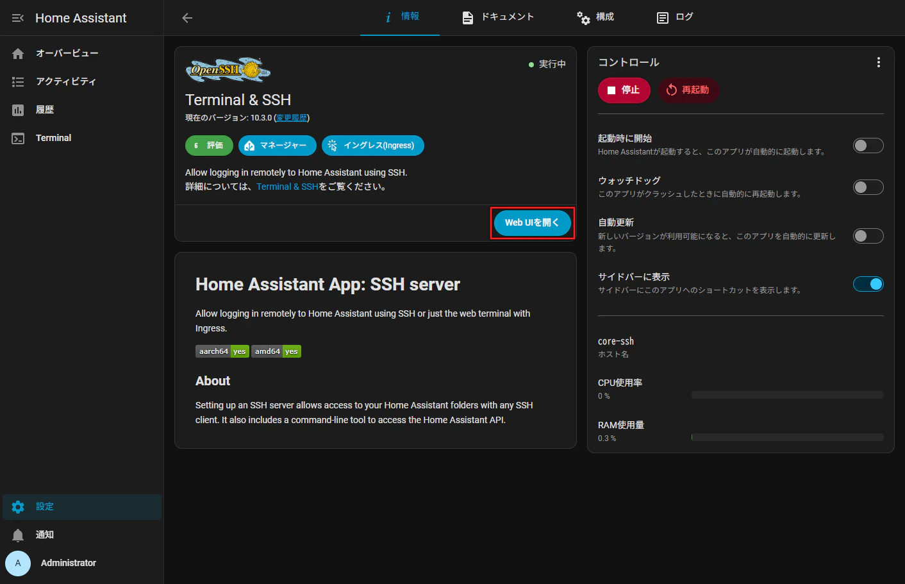Switch to the 構成 tab

pos(595,17)
